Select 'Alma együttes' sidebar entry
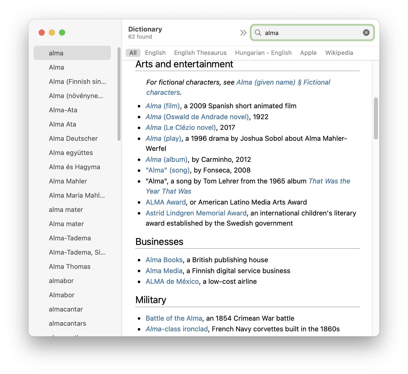The height and width of the screenshot is (374, 408). tap(72, 153)
